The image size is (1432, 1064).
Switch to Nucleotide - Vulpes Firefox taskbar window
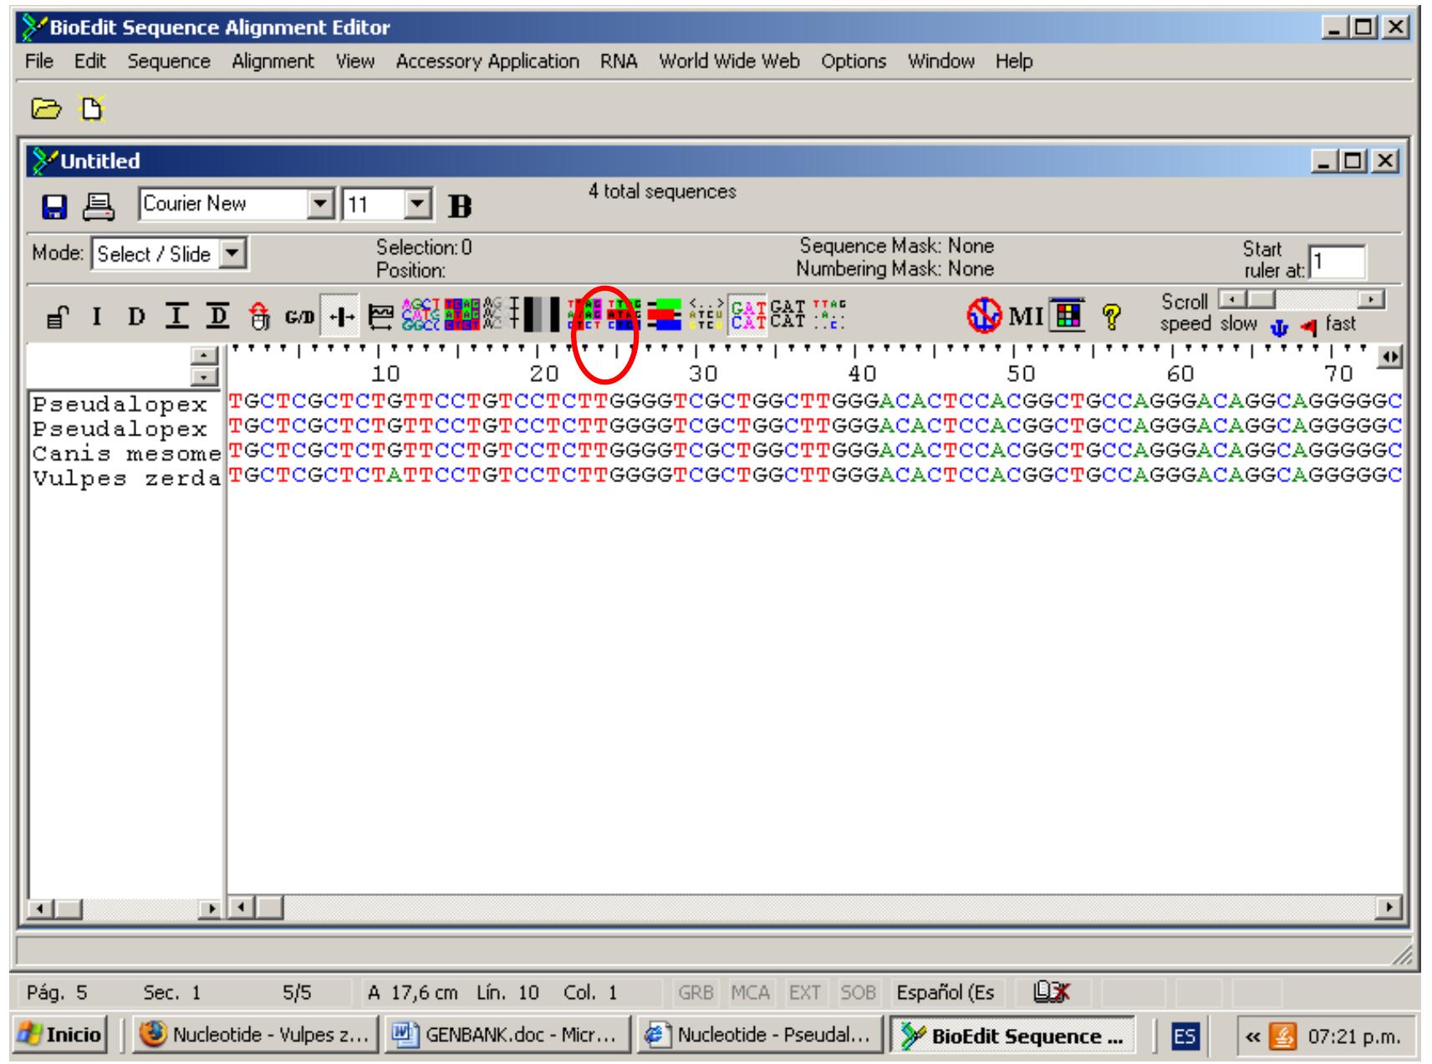click(255, 1036)
